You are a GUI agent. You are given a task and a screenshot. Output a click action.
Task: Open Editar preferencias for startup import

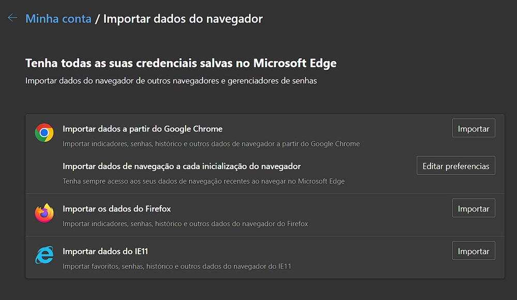[x=455, y=166]
